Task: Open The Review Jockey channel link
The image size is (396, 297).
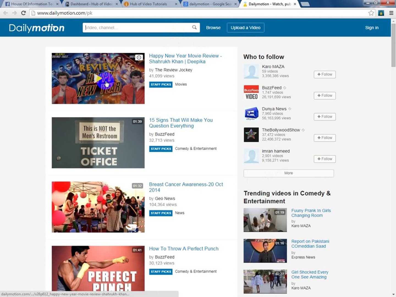Action: pyautogui.click(x=174, y=70)
